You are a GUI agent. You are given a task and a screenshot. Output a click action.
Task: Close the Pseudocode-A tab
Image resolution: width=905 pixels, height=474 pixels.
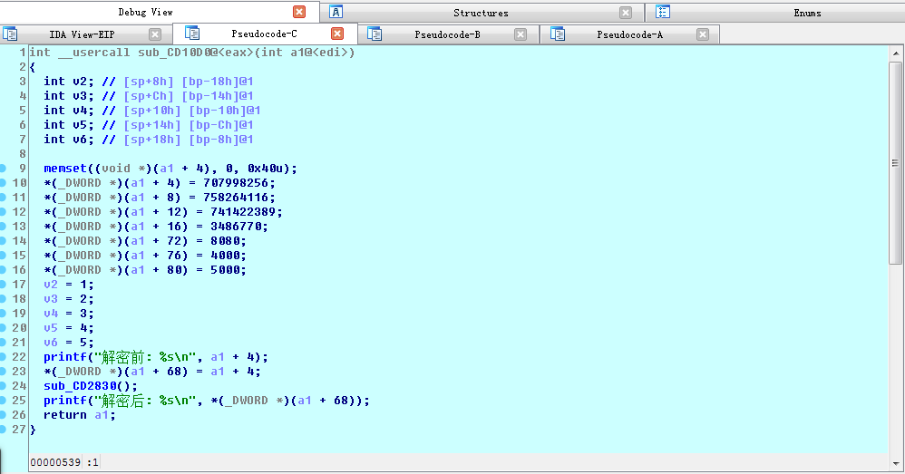(x=703, y=34)
